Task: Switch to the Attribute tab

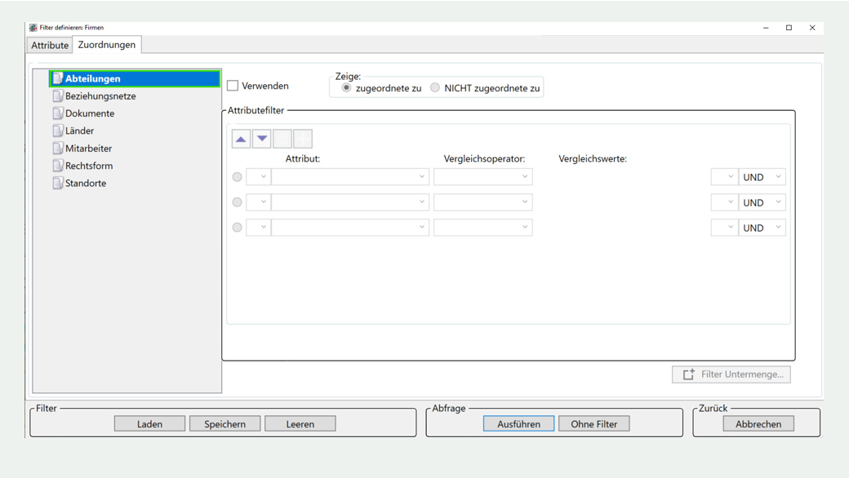Action: coord(50,46)
